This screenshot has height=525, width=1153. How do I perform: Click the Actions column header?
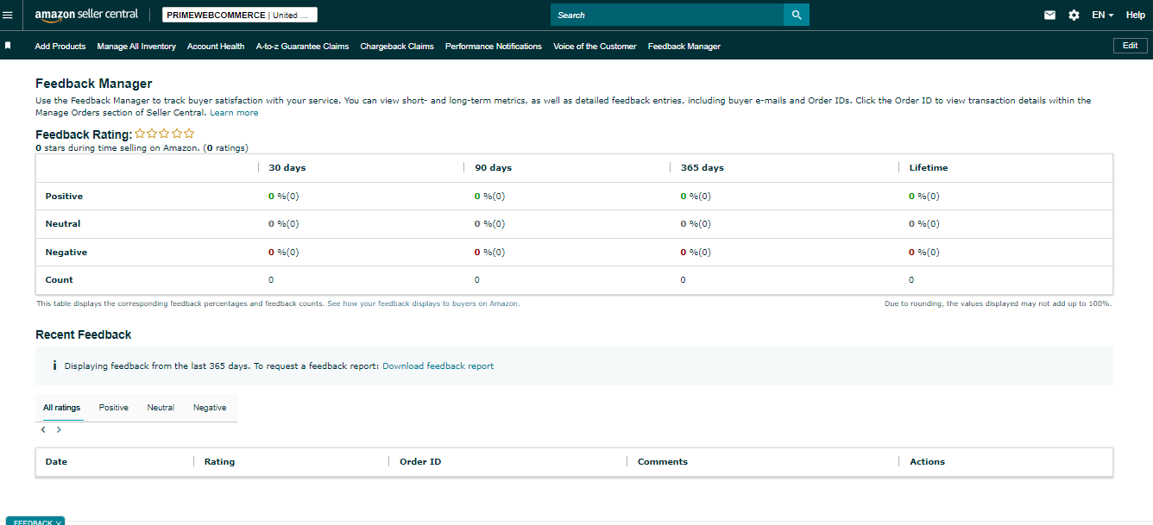point(928,462)
